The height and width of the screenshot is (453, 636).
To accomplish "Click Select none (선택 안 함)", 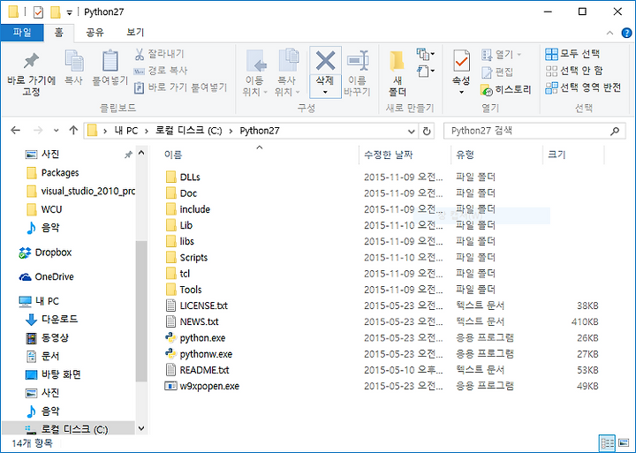I will 574,71.
